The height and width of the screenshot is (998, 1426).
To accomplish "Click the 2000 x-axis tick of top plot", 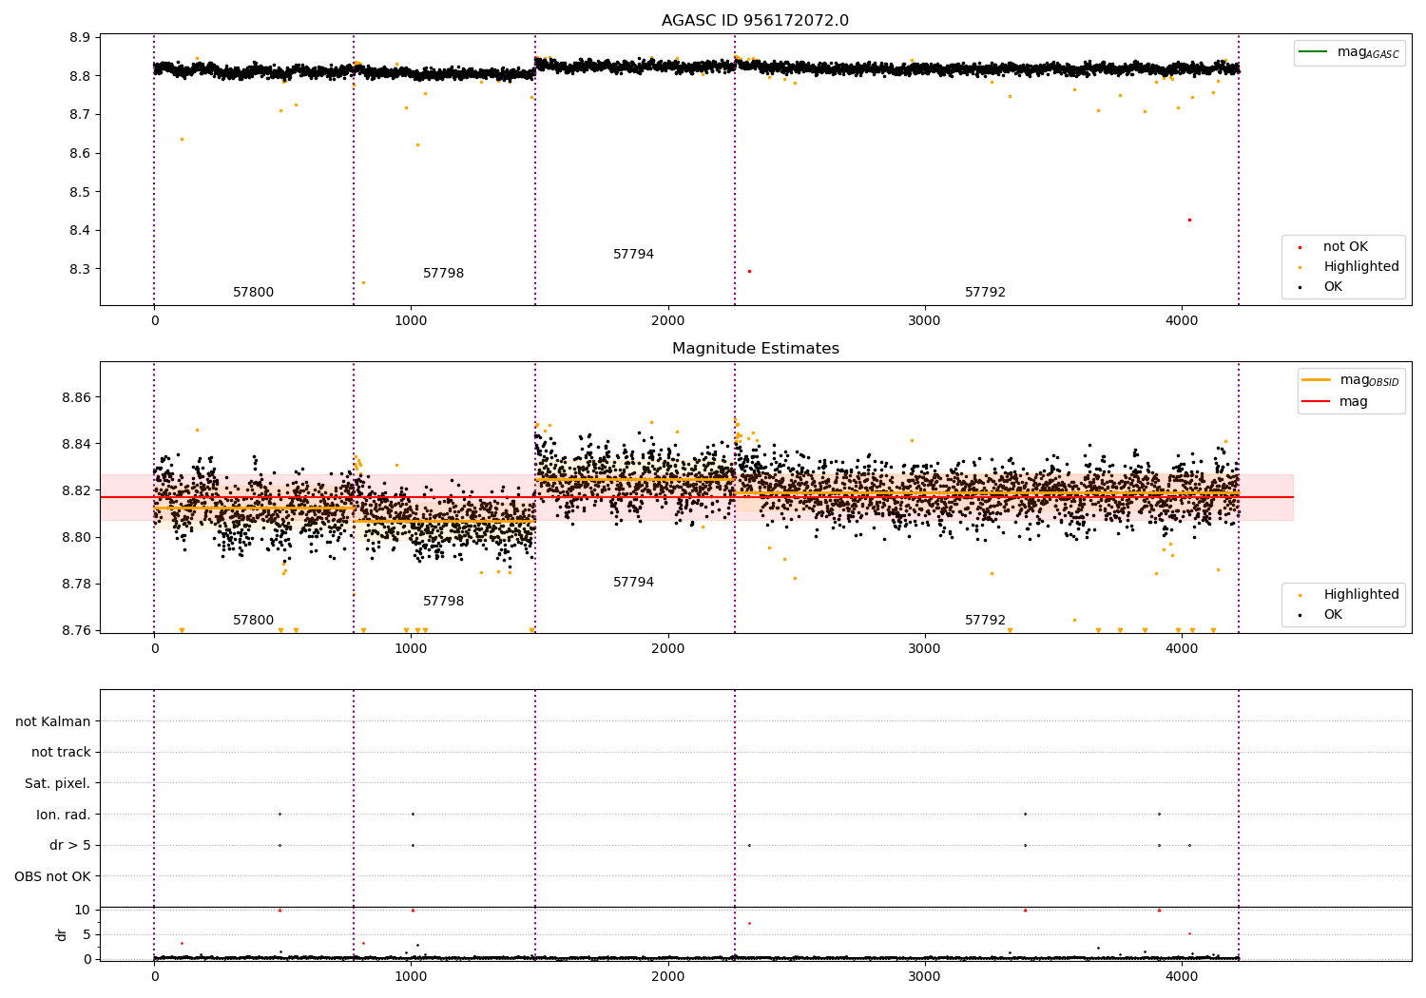I will tap(668, 321).
